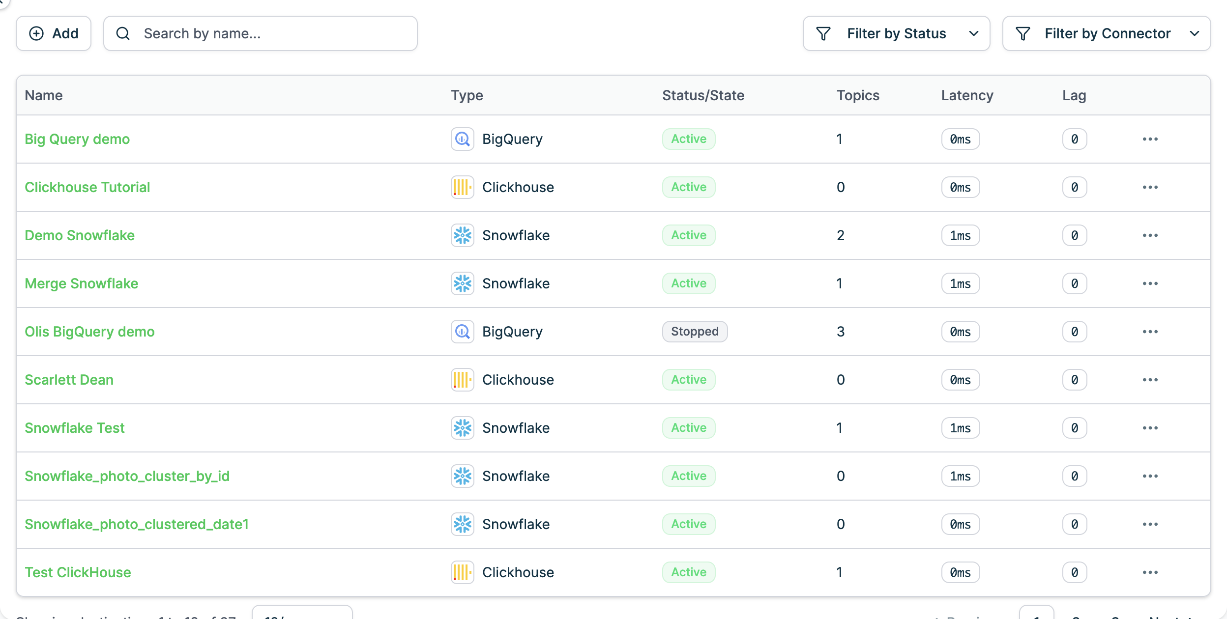The height and width of the screenshot is (619, 1227).
Task: Open Snowflake_photo_cluster_by_id link
Action: 127,476
